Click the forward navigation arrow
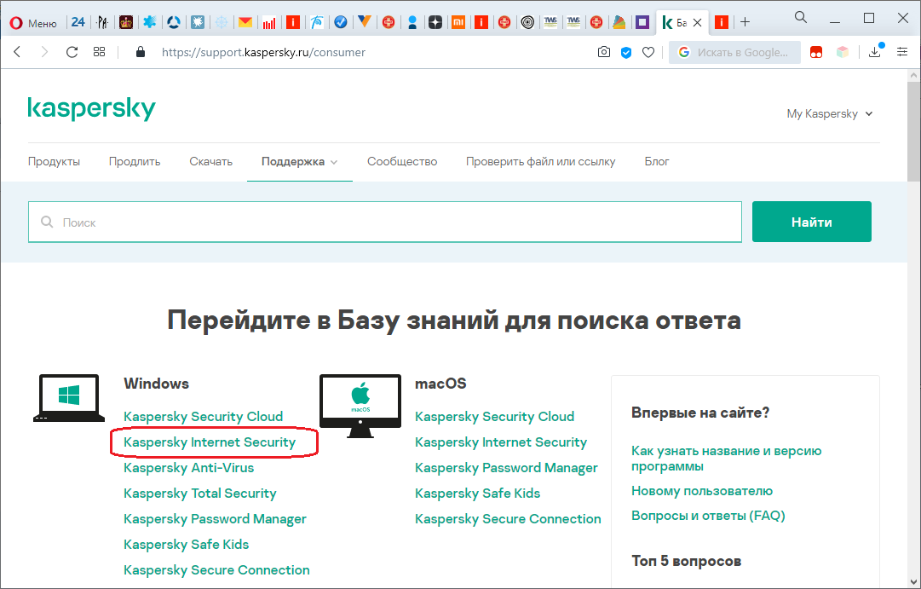Screen dimensions: 921x589 click(44, 52)
